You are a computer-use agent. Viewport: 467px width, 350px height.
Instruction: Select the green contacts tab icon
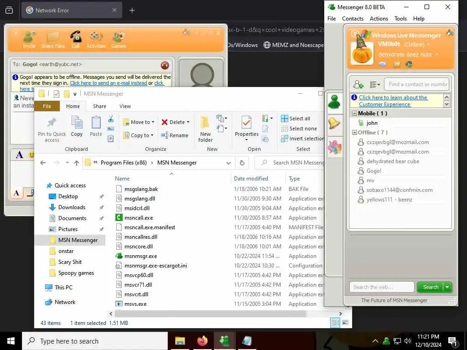point(334,103)
